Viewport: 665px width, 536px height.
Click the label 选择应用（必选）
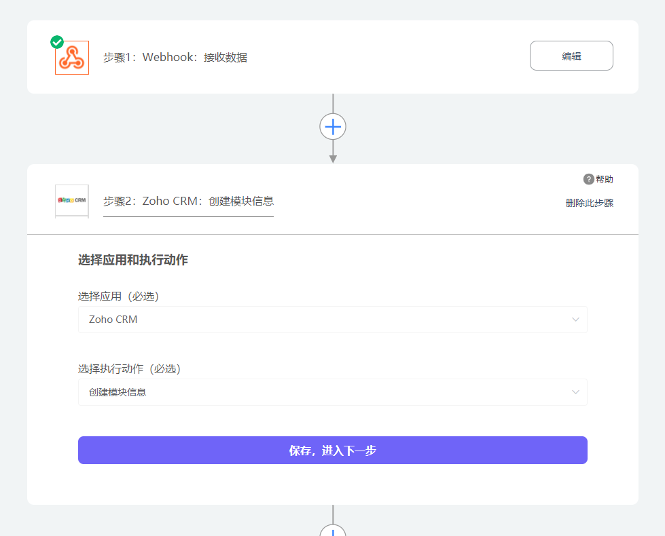[x=118, y=296]
